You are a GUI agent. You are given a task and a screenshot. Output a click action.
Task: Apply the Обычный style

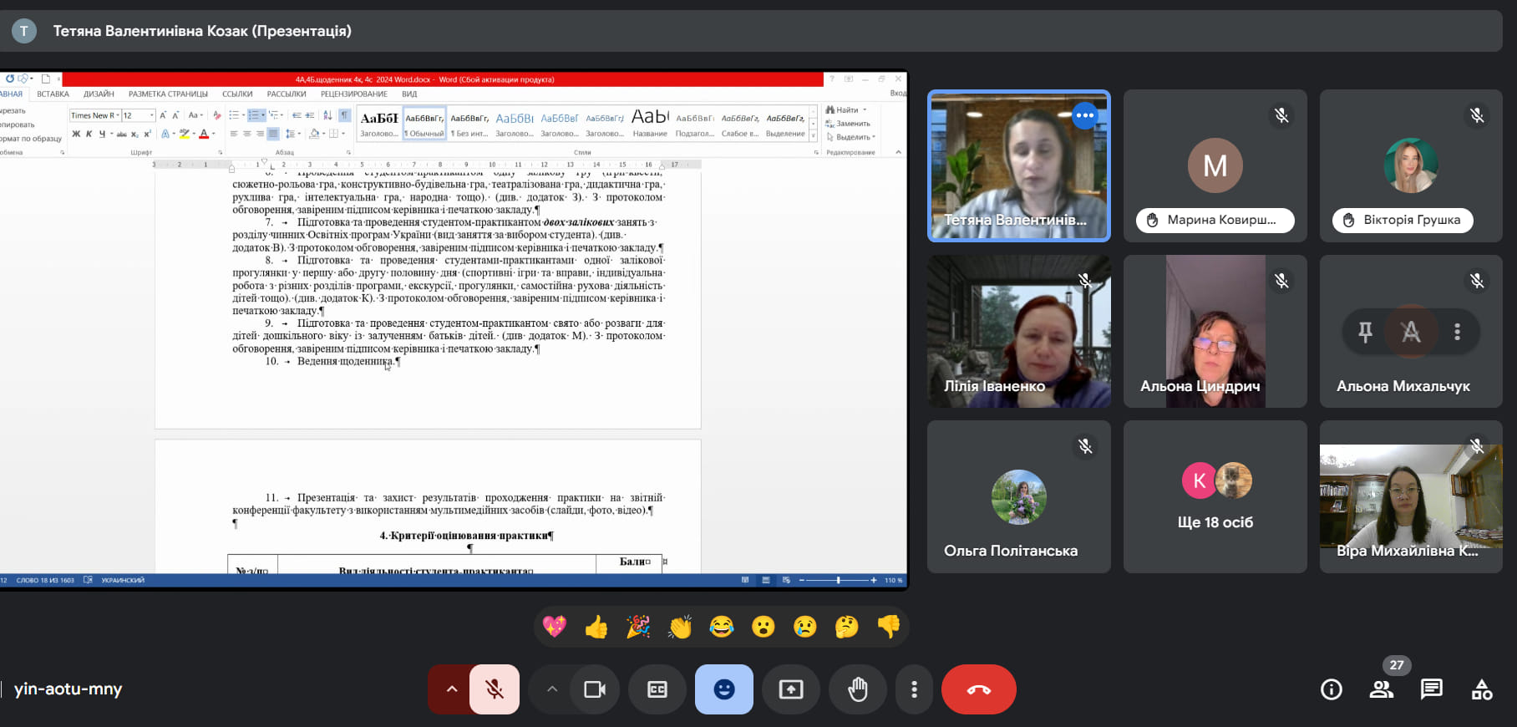(x=424, y=123)
